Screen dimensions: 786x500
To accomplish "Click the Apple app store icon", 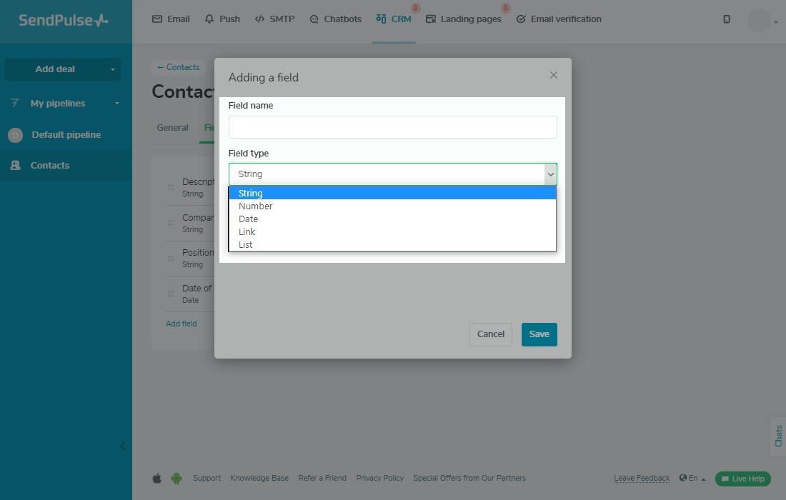I will pyautogui.click(x=157, y=479).
